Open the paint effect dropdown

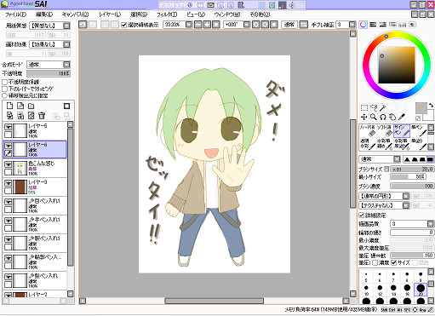pyautogui.click(x=66, y=44)
